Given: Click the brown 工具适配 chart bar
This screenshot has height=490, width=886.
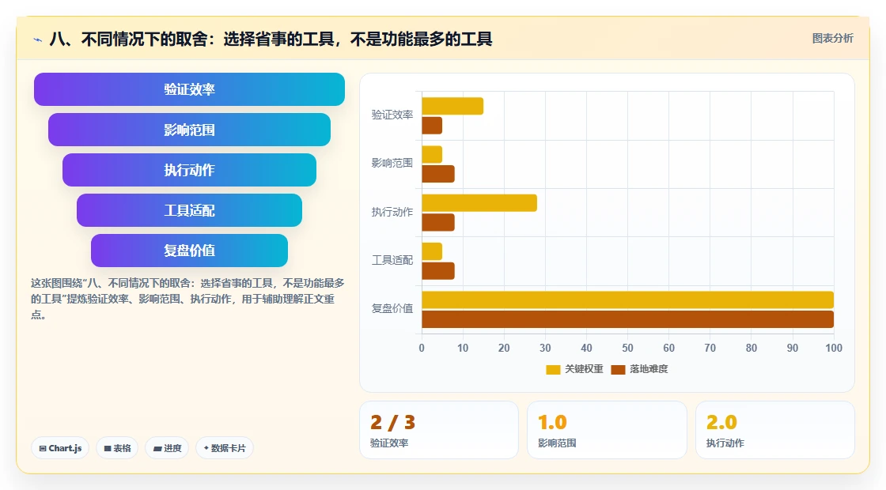Looking at the screenshot, I should point(438,271).
